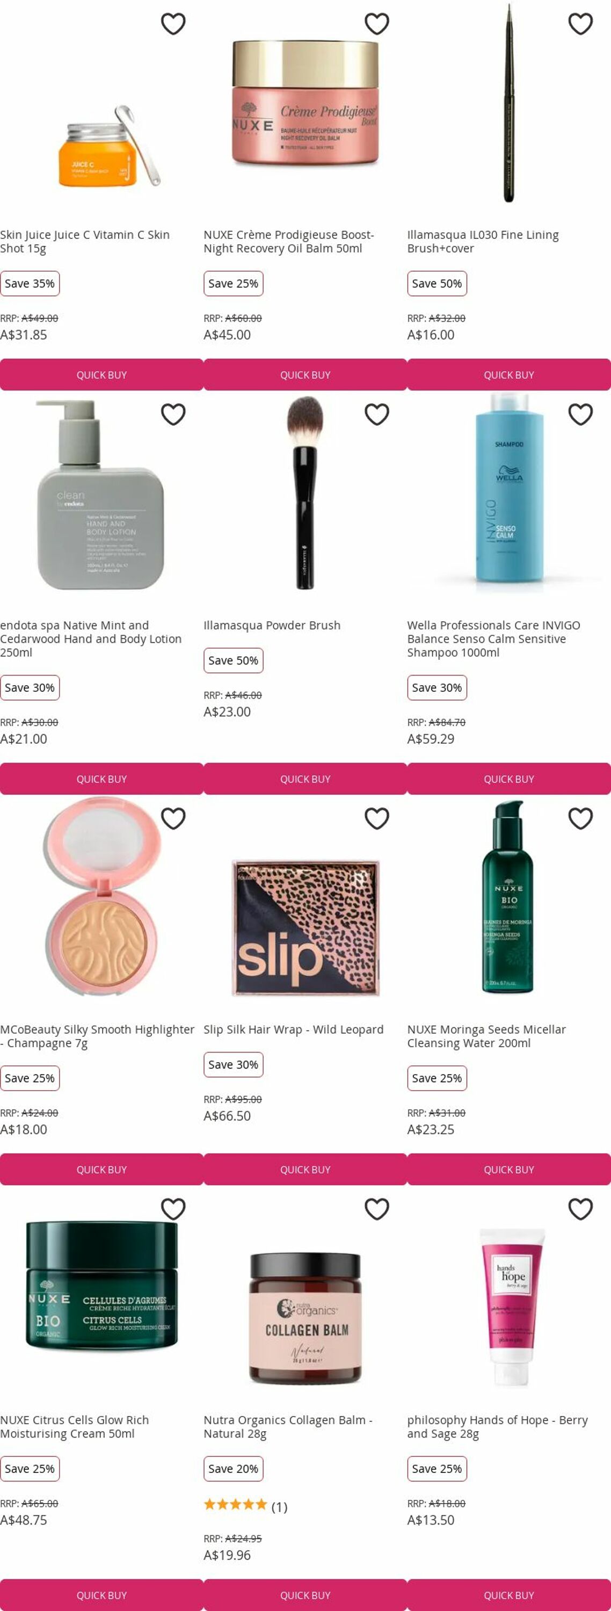The height and width of the screenshot is (1611, 611).
Task: Quick buy Slip Silk Hair Wrap
Action: tap(305, 1170)
